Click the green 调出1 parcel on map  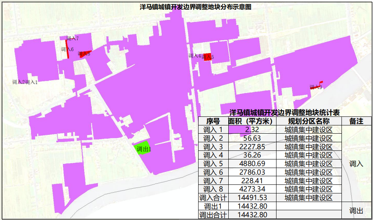tap(140, 148)
